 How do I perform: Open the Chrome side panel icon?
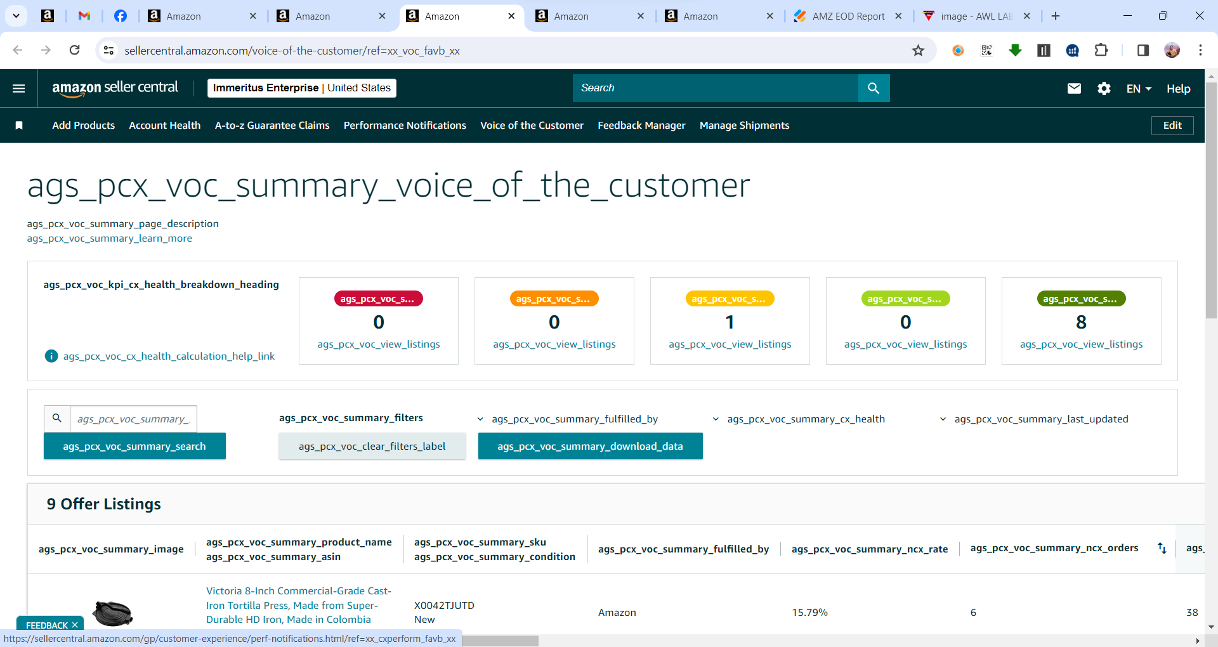pos(1143,50)
